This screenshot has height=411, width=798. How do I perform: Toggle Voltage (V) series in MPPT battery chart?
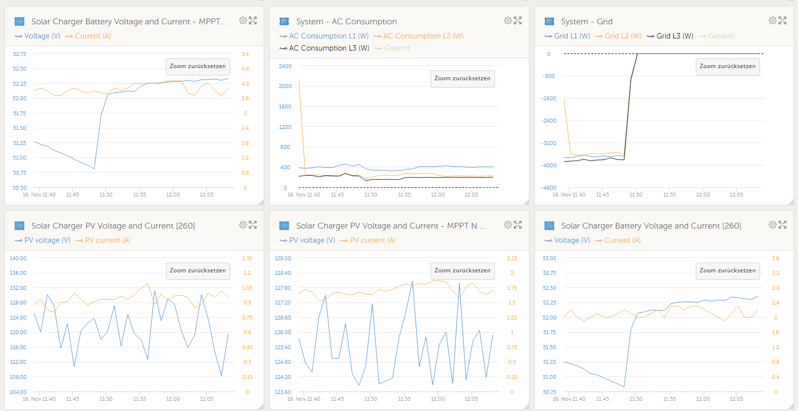click(37, 36)
